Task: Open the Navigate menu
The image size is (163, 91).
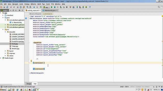Action: coord(15,4)
